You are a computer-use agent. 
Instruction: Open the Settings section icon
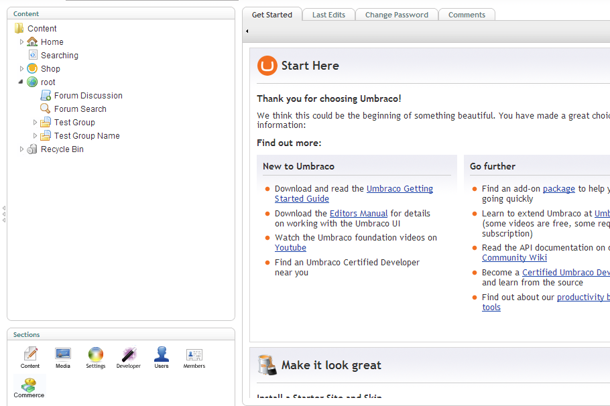pyautogui.click(x=96, y=357)
